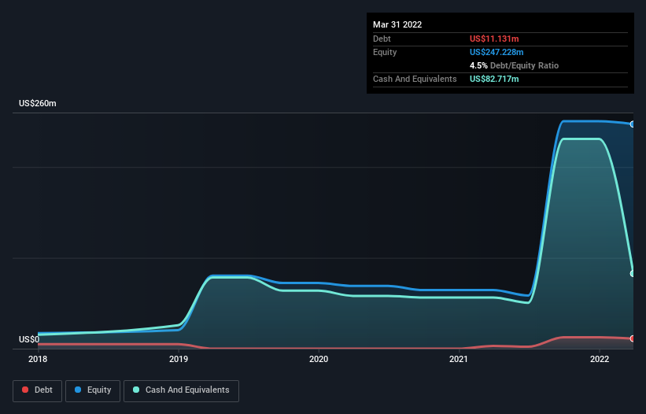
Task: Toggle Cash And Equivalents legend button
Action: tap(181, 390)
